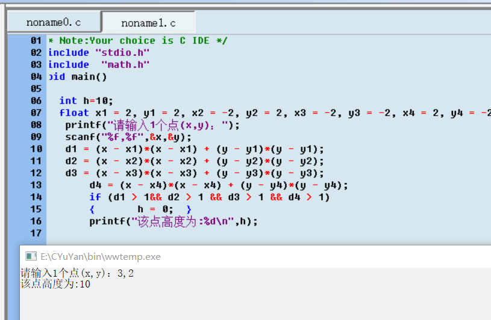Switch to the noname0.c tab
The width and height of the screenshot is (491, 320).
[x=54, y=22]
